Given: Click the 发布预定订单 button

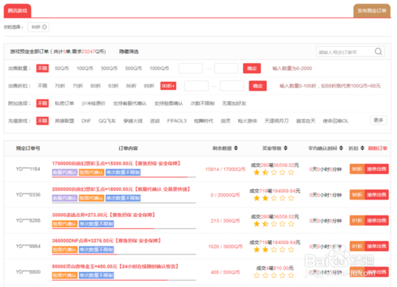Looking at the screenshot, I should click(372, 11).
